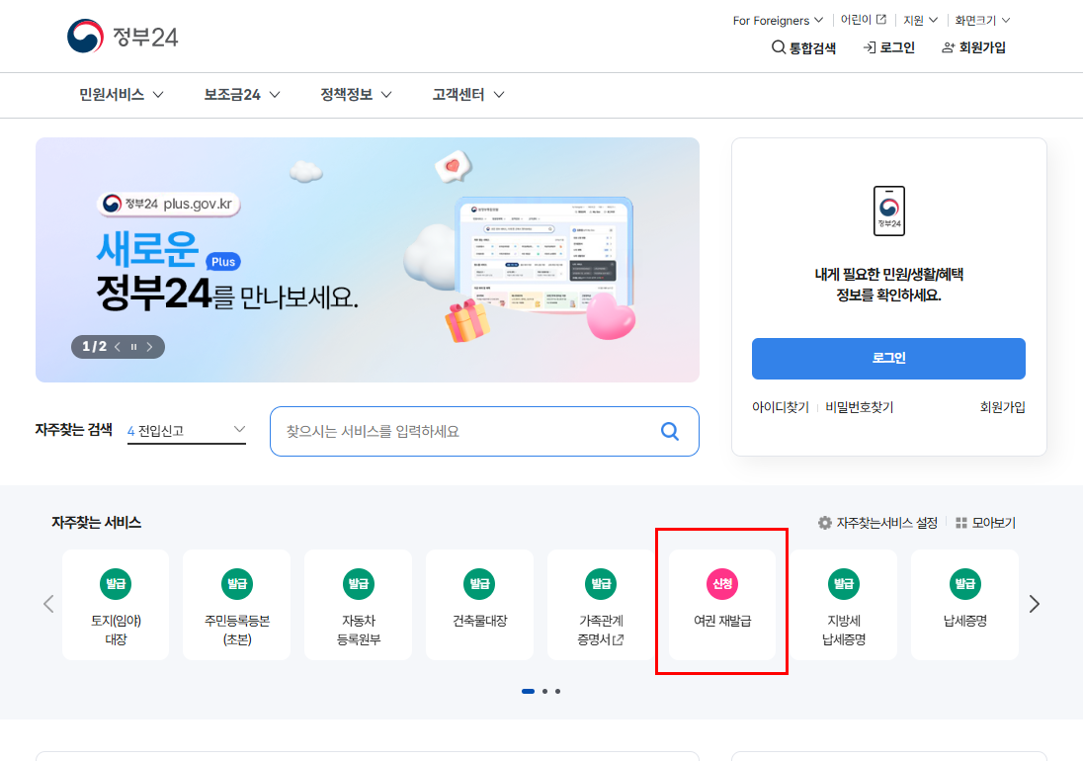Click the services carousel right arrow
Viewport: 1083px width, 761px height.
[x=1034, y=604]
